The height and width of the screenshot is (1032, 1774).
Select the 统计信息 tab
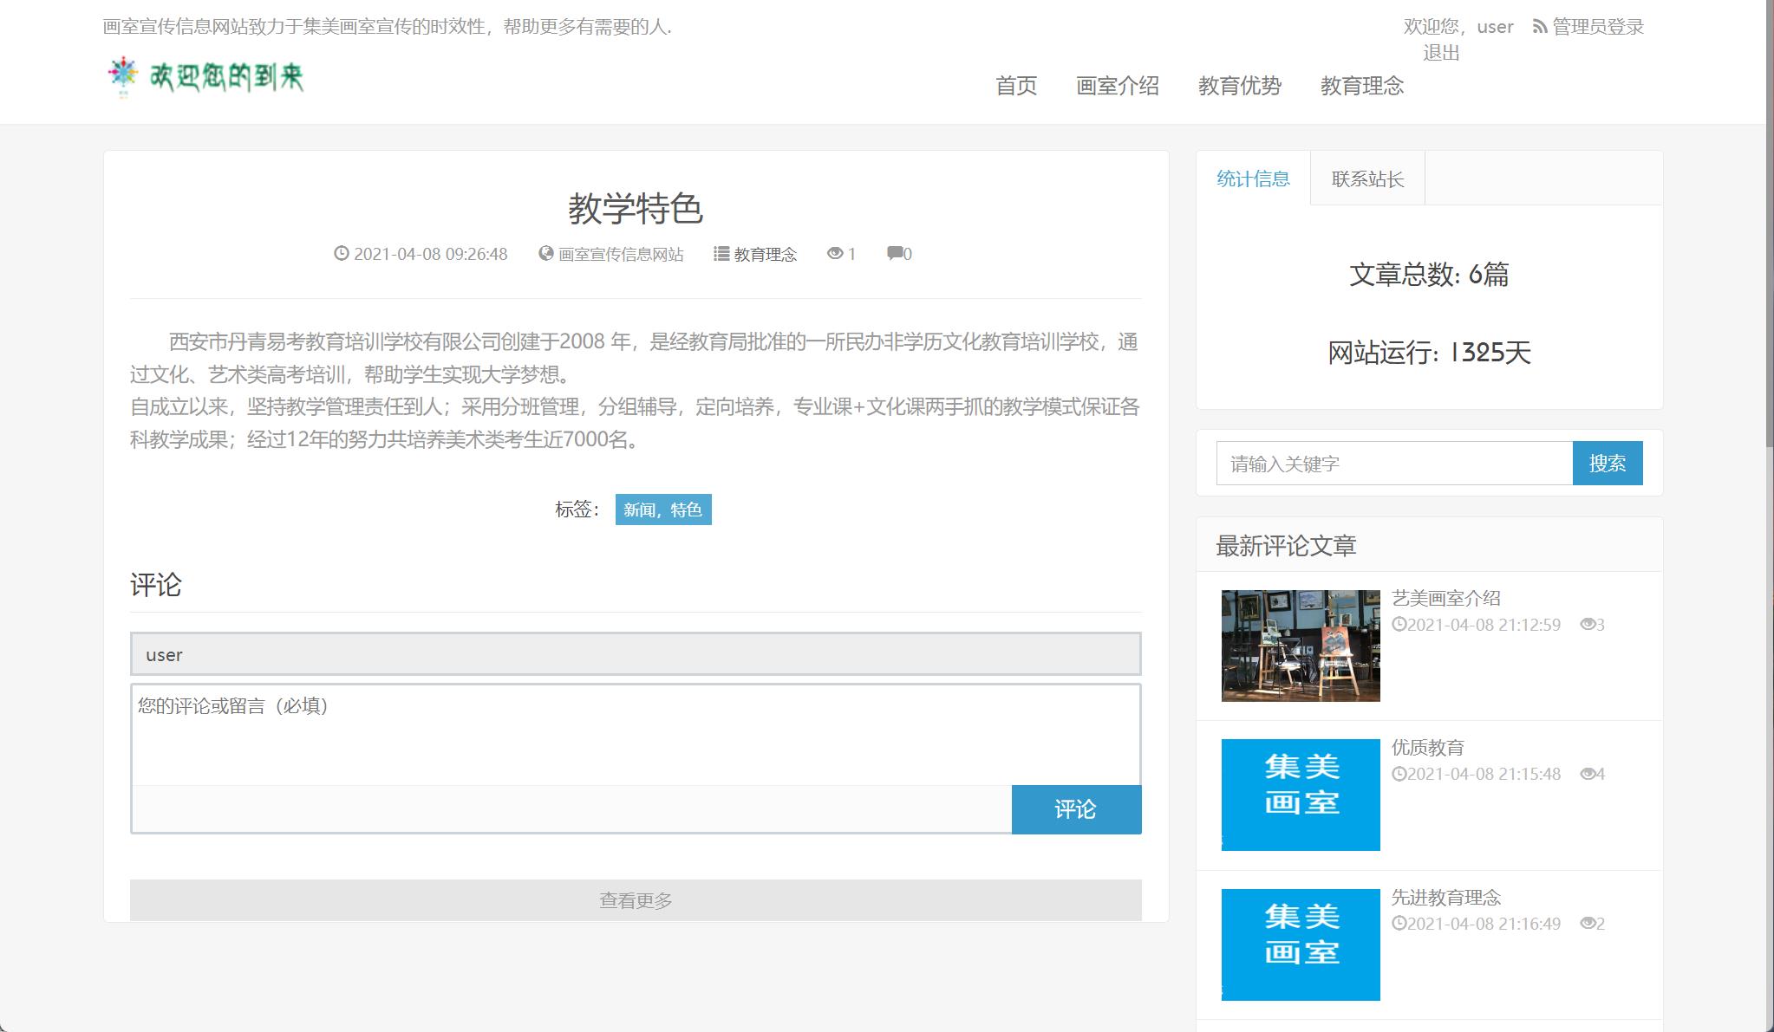[x=1254, y=178]
